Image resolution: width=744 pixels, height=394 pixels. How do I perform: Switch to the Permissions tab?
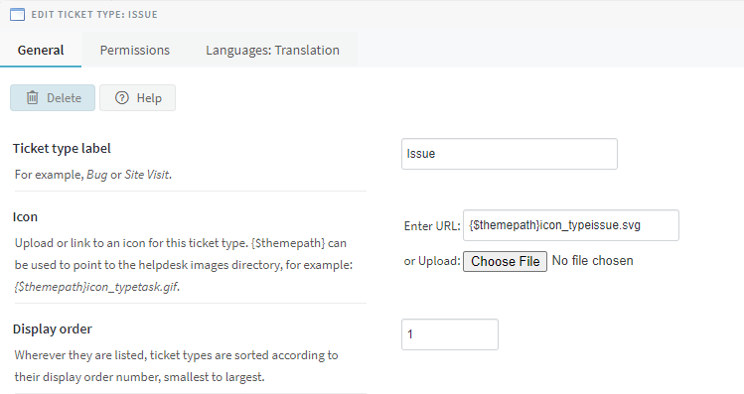point(135,51)
